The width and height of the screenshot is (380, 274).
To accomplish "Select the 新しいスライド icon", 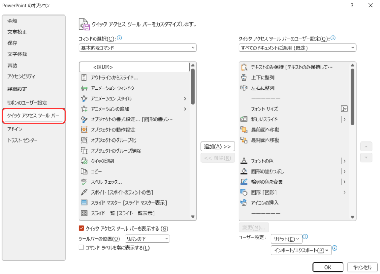I will click(x=244, y=119).
